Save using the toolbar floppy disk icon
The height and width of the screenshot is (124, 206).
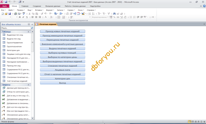[10, 13]
